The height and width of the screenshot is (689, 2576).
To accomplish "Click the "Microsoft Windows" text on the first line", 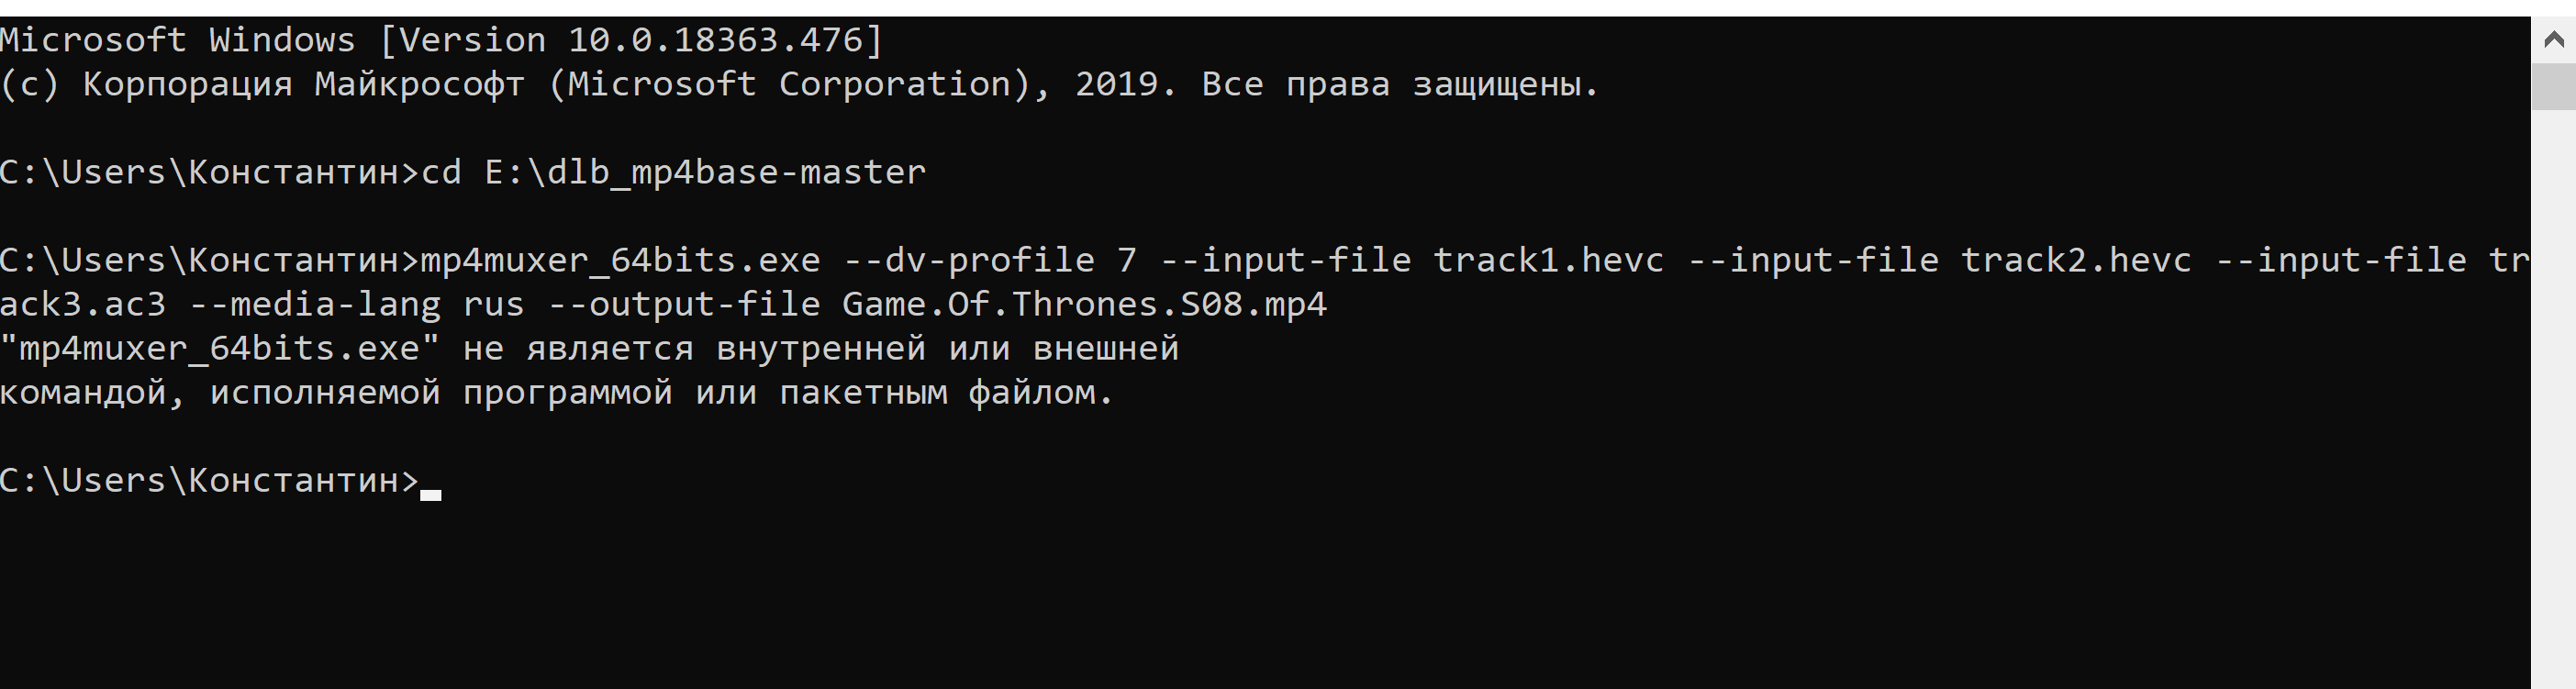I will click(x=177, y=40).
